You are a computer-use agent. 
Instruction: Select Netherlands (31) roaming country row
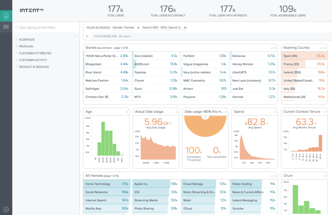[x=304, y=97]
